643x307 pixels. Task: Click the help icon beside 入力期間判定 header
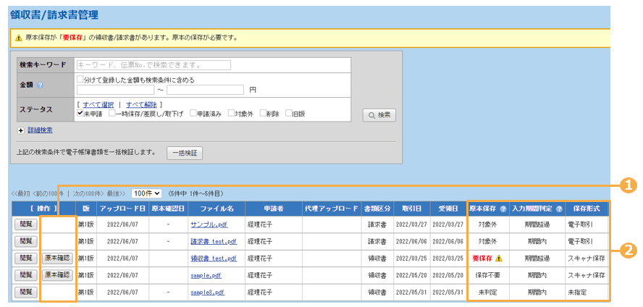pos(558,209)
